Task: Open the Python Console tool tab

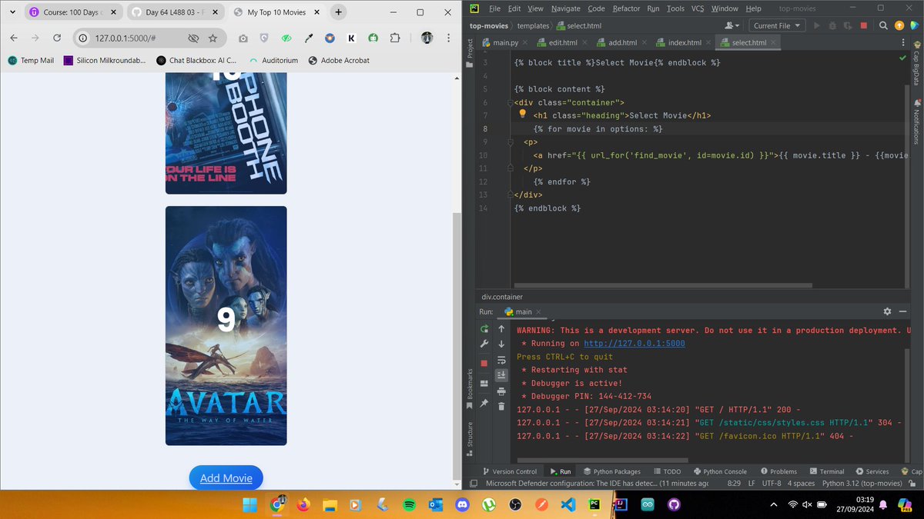Action: pyautogui.click(x=719, y=471)
